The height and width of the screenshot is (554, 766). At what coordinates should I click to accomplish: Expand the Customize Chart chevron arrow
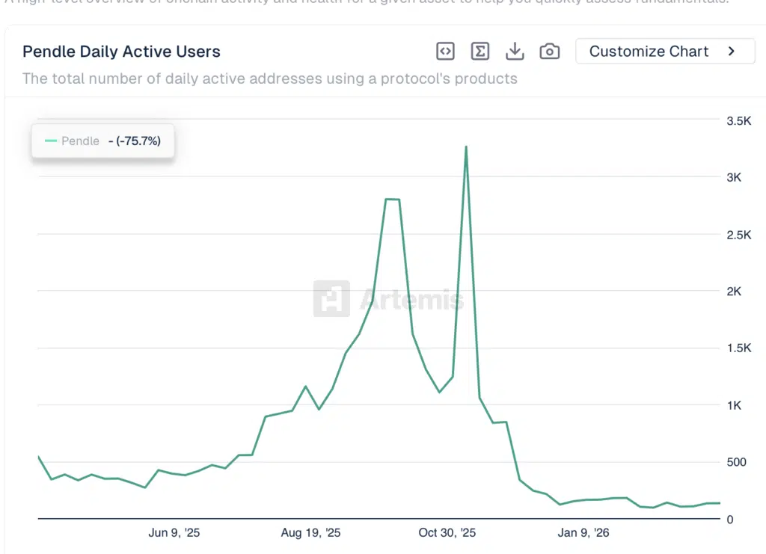tap(732, 52)
